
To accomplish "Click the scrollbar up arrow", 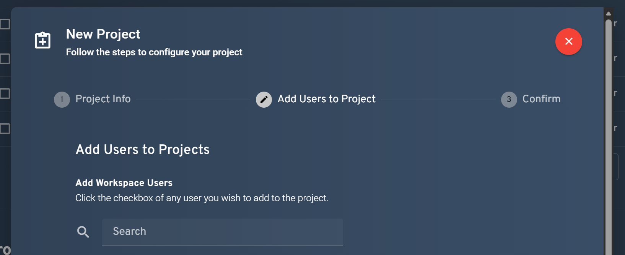I will pyautogui.click(x=609, y=13).
